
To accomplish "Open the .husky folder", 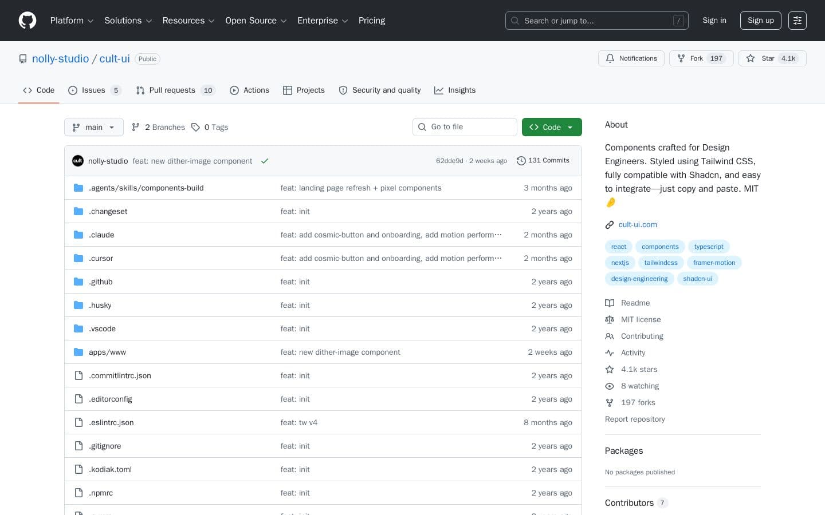I will click(100, 305).
